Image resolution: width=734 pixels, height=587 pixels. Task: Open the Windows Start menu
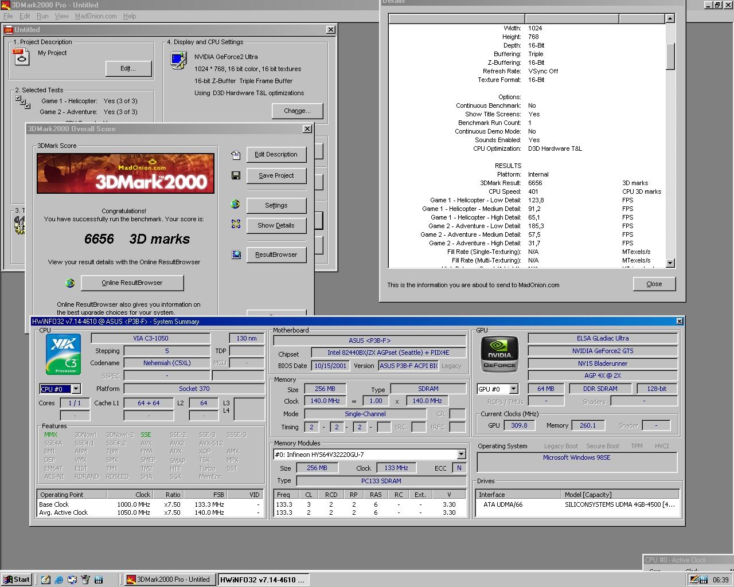17,580
